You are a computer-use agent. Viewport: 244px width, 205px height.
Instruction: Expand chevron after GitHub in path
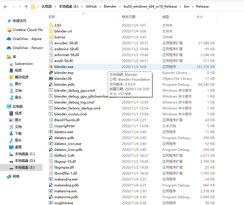coord(100,6)
